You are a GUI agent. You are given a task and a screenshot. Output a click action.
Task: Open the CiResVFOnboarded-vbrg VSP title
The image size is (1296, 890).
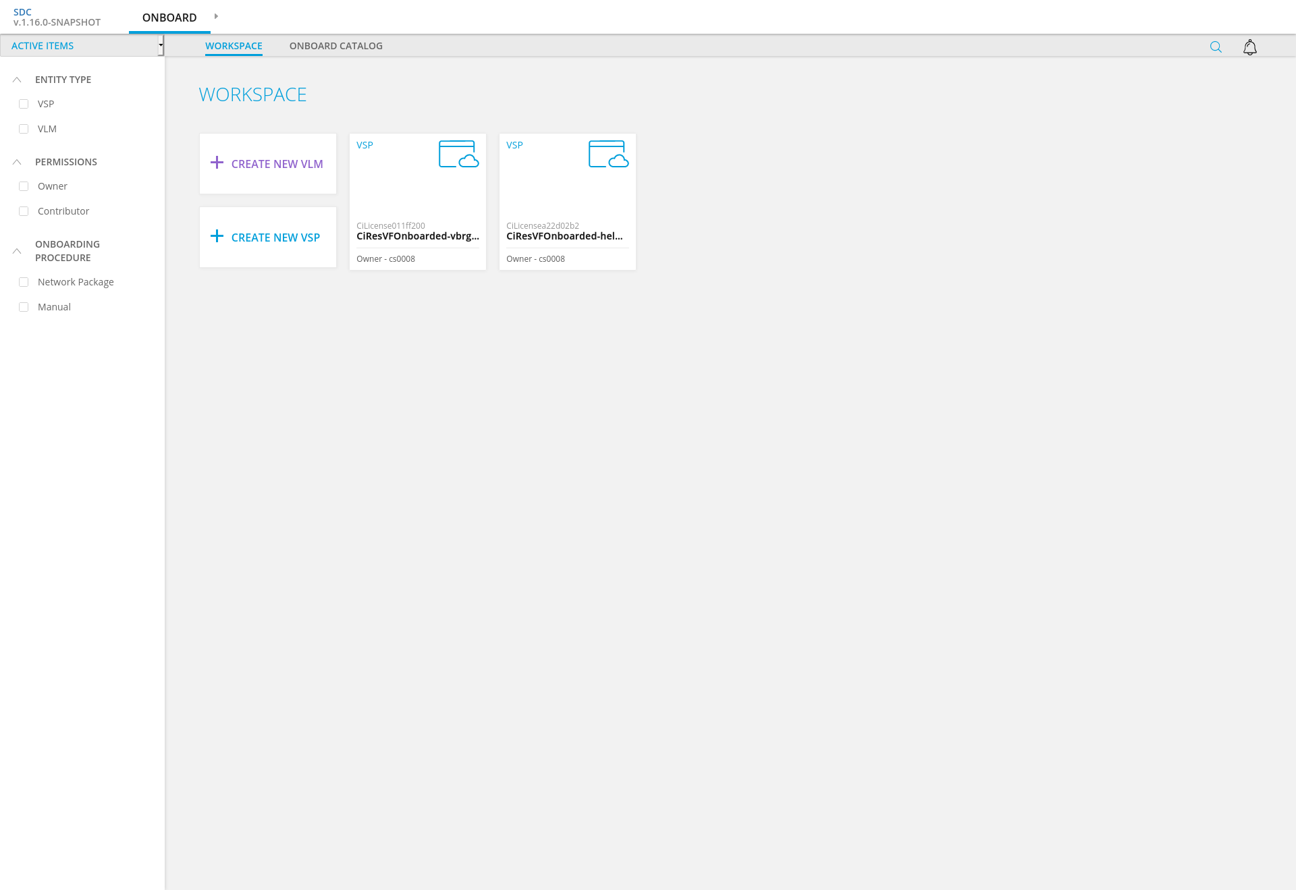coord(417,236)
